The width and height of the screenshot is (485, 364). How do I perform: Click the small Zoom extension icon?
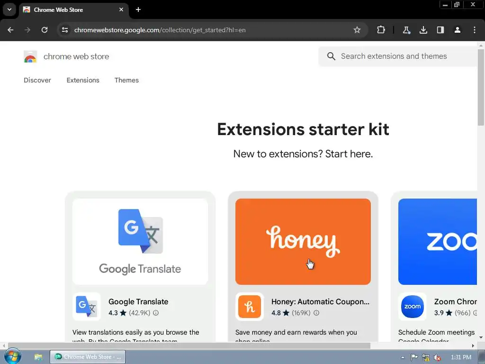(x=413, y=307)
